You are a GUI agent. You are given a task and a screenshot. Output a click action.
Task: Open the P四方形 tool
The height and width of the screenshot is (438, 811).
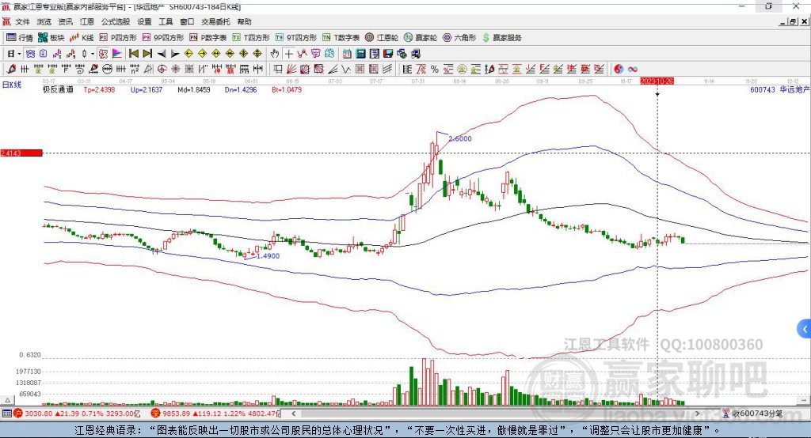click(118, 38)
